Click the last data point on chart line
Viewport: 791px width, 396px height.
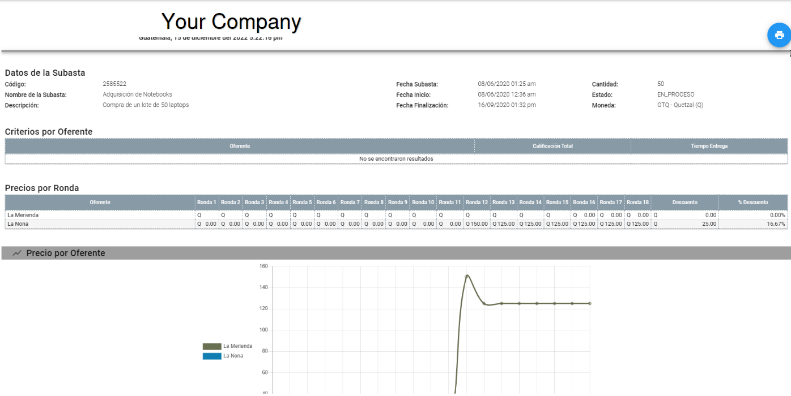coord(589,304)
